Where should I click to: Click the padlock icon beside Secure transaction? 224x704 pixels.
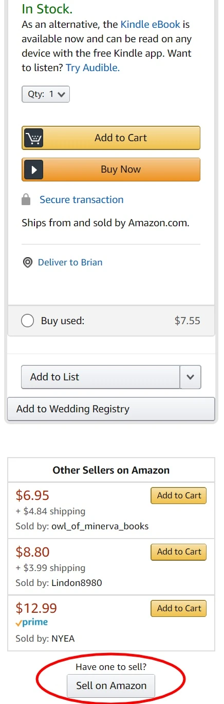pyautogui.click(x=27, y=200)
